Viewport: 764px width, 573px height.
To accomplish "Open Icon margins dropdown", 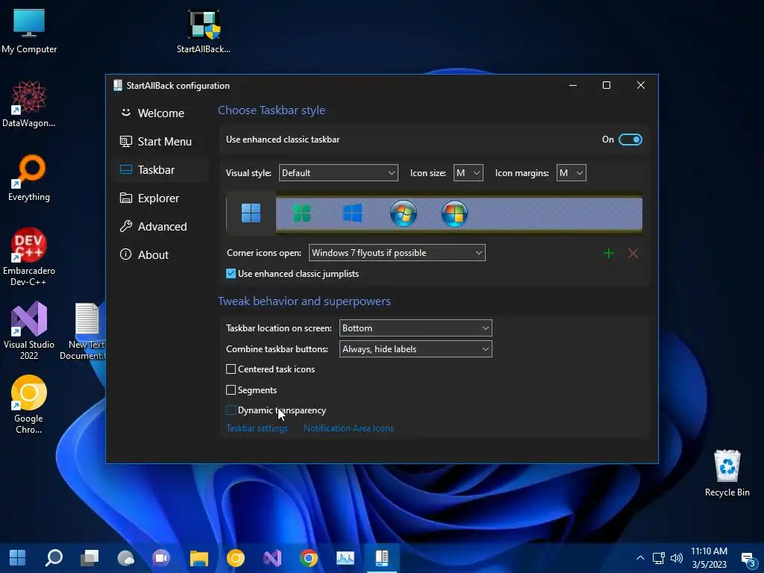I will 571,173.
